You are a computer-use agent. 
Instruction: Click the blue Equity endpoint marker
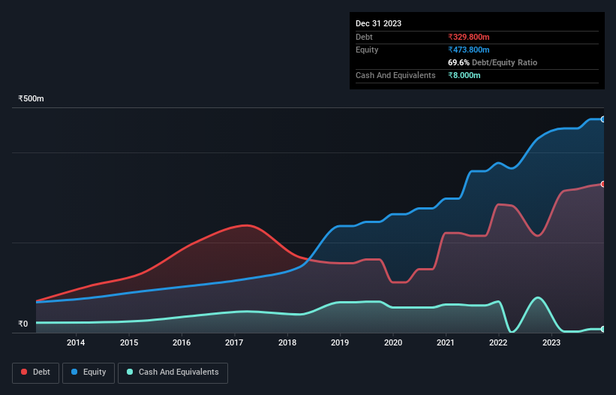click(603, 119)
